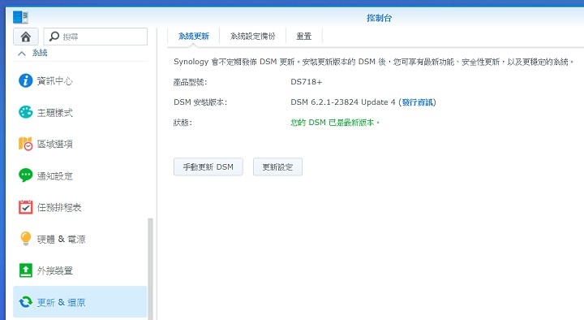Image resolution: width=584 pixels, height=320 pixels.
Task: Click the 產品型號 label
Action: tap(191, 82)
